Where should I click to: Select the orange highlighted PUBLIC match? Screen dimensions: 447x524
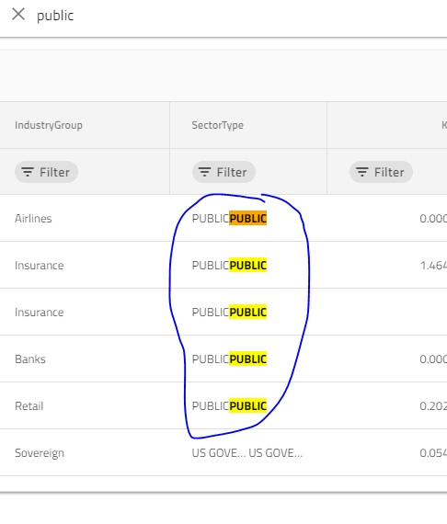pyautogui.click(x=248, y=218)
